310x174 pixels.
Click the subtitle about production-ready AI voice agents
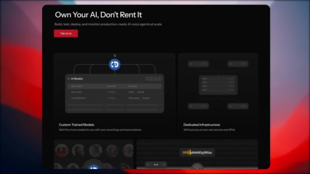point(108,24)
